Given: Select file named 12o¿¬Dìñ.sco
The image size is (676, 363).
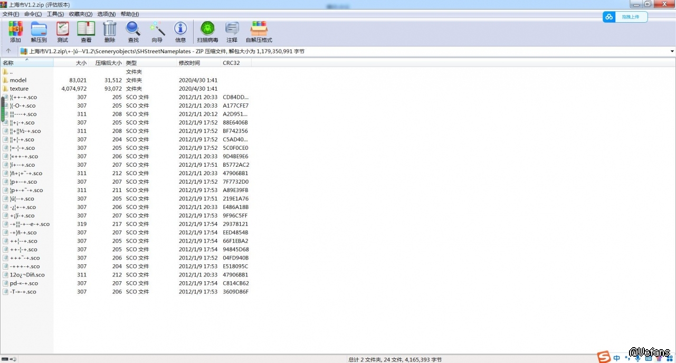Looking at the screenshot, I should point(27,274).
